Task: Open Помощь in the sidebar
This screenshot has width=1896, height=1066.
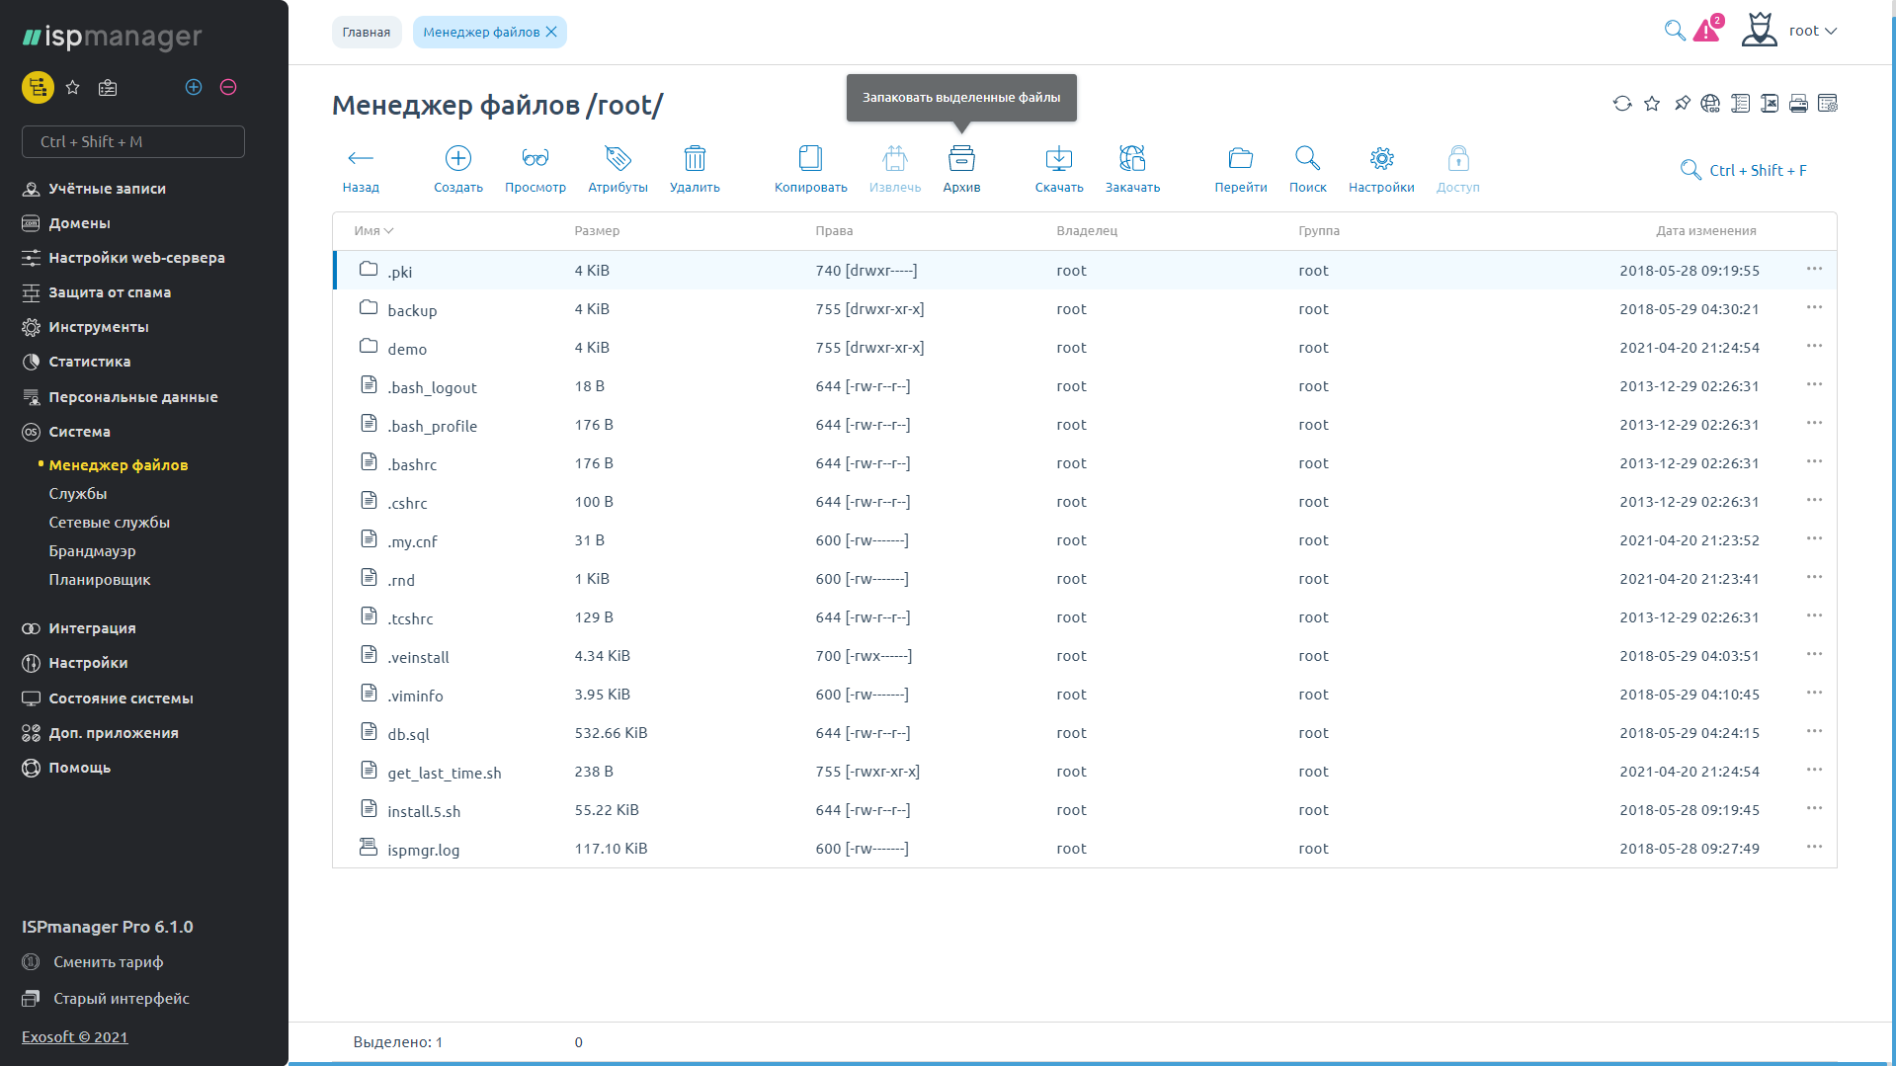Action: pyautogui.click(x=79, y=768)
